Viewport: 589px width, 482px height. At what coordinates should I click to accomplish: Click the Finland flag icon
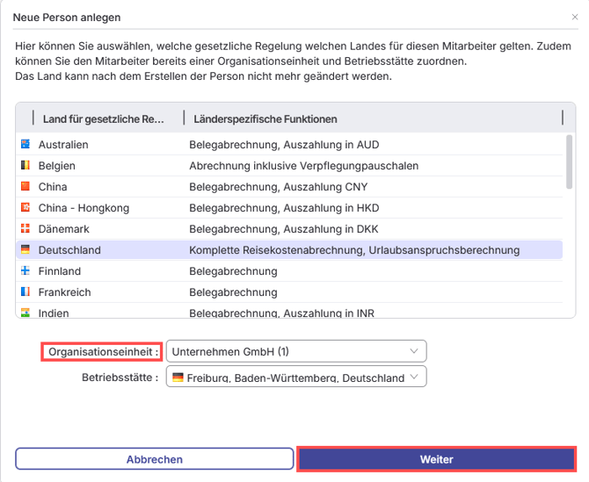[25, 270]
